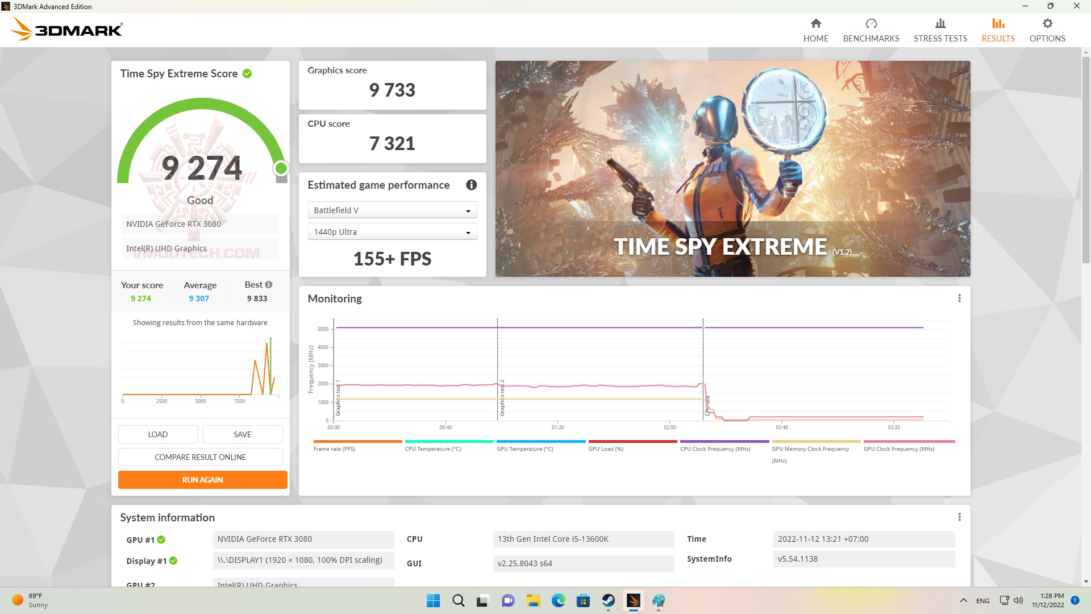Viewport: 1091px width, 614px height.
Task: Expand the Battlefield V game dropdown
Action: click(392, 210)
